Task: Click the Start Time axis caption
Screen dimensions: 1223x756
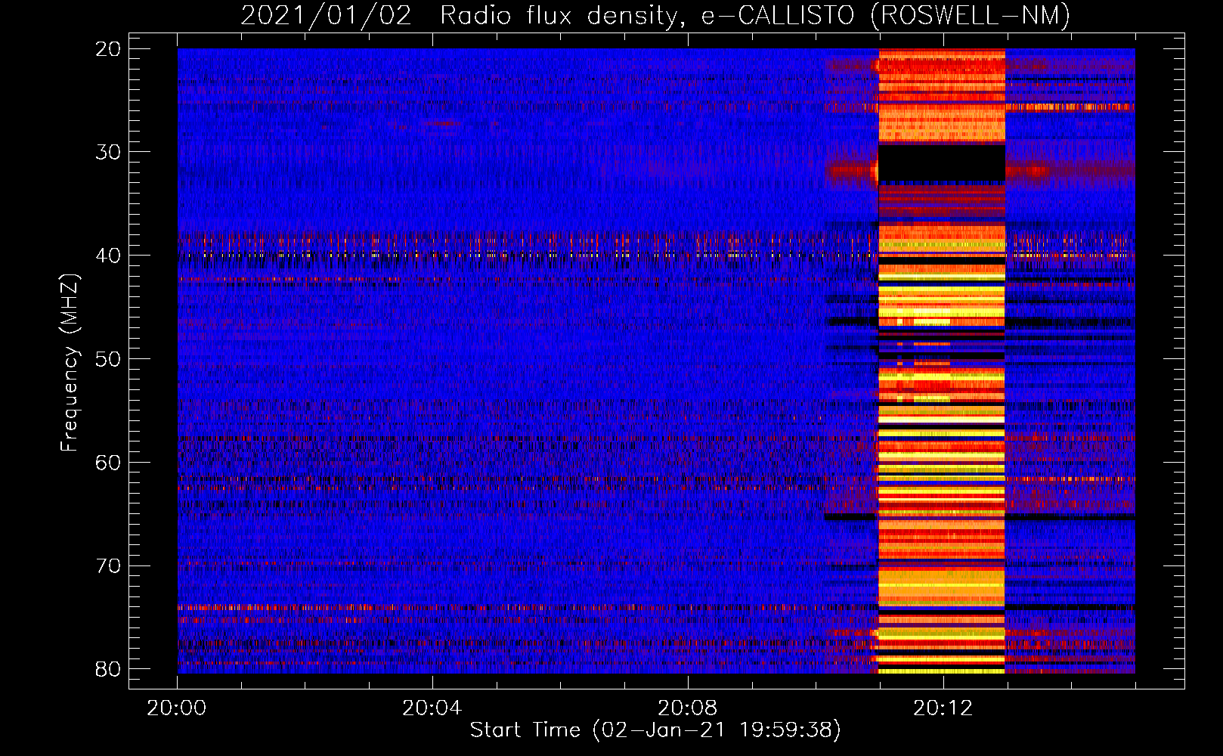Action: click(x=655, y=730)
